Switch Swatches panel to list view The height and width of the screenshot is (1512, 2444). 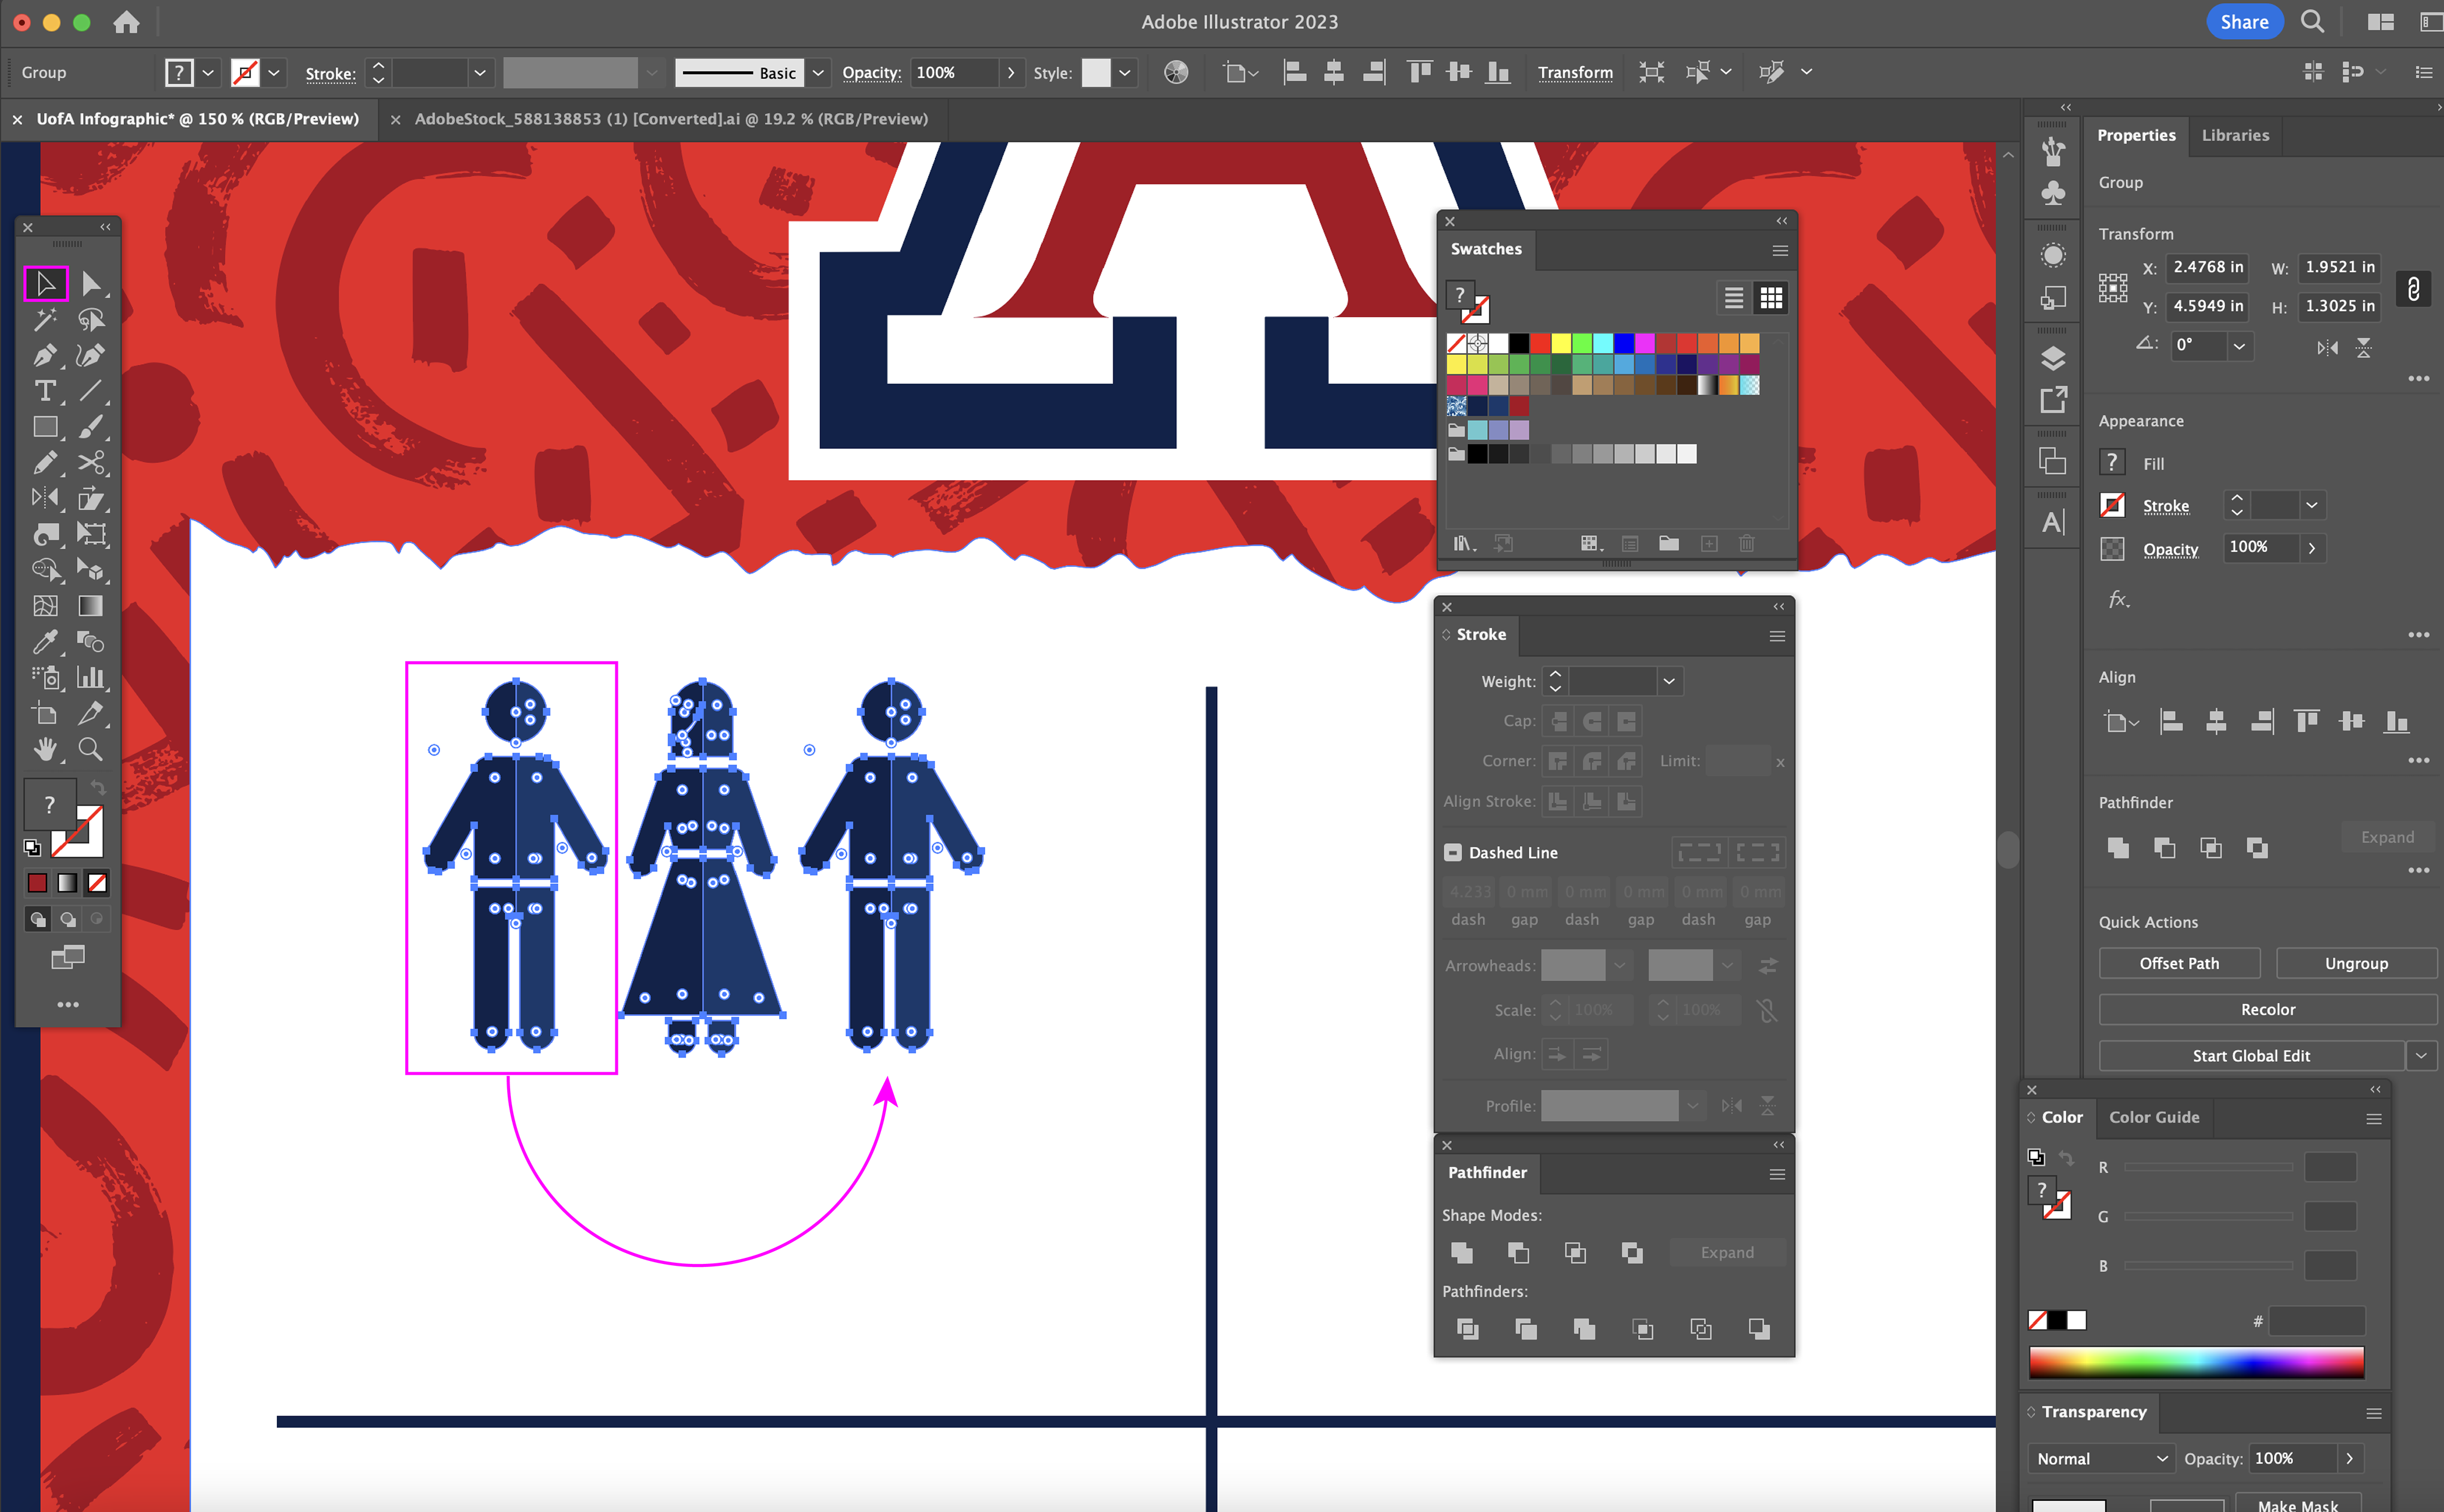(x=1734, y=298)
